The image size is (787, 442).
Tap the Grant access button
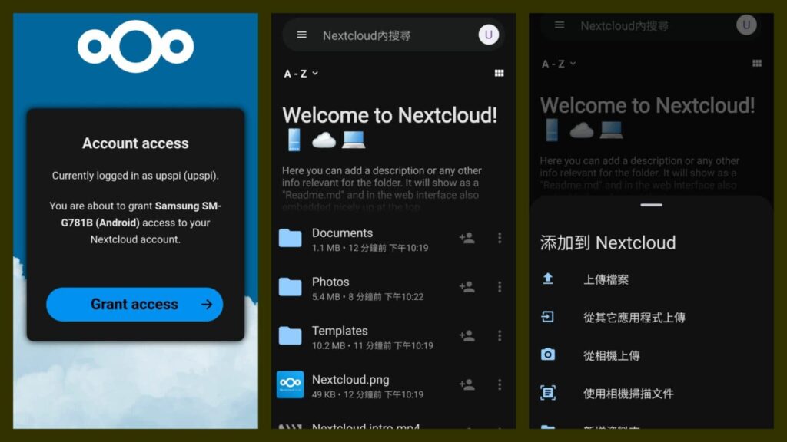tap(134, 304)
